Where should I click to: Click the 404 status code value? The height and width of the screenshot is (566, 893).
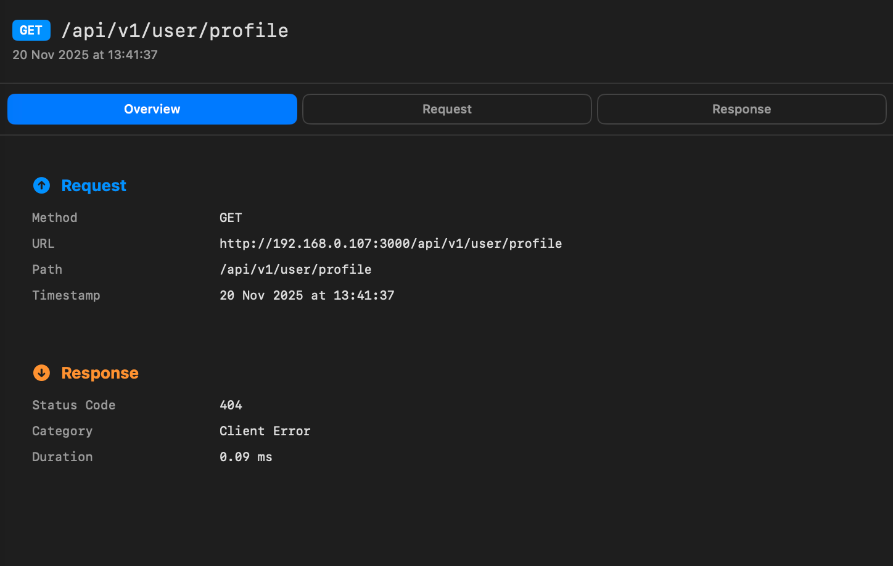point(231,405)
